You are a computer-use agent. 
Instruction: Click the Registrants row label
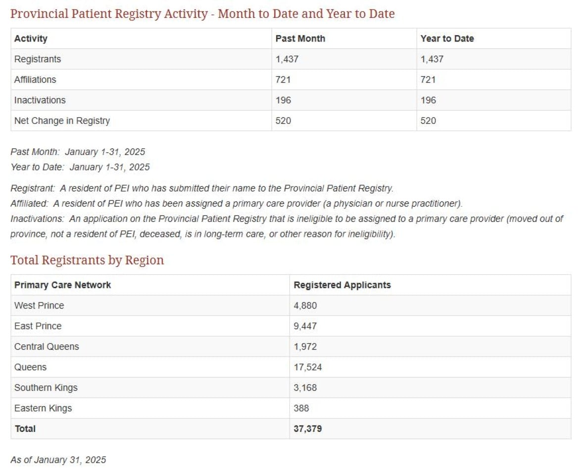click(38, 59)
